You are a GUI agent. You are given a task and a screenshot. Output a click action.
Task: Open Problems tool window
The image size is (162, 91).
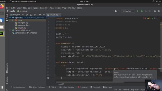[83, 87]
